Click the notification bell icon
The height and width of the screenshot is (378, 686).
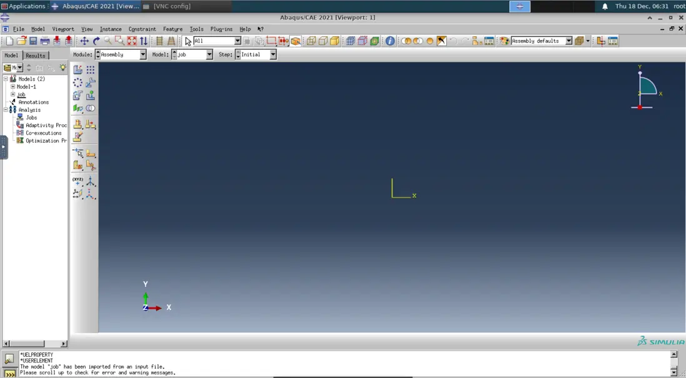pos(605,6)
